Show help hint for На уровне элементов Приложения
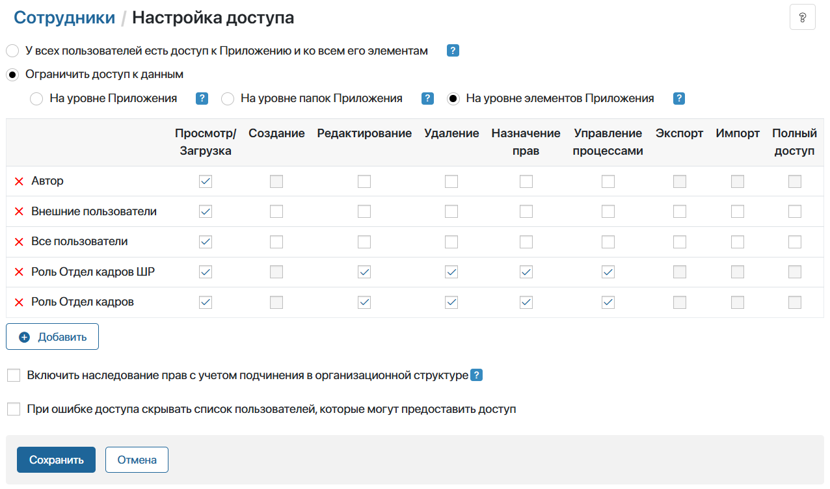The width and height of the screenshot is (830, 489). tap(678, 99)
